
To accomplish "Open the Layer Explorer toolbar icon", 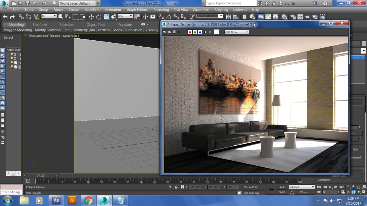I will click(x=252, y=17).
